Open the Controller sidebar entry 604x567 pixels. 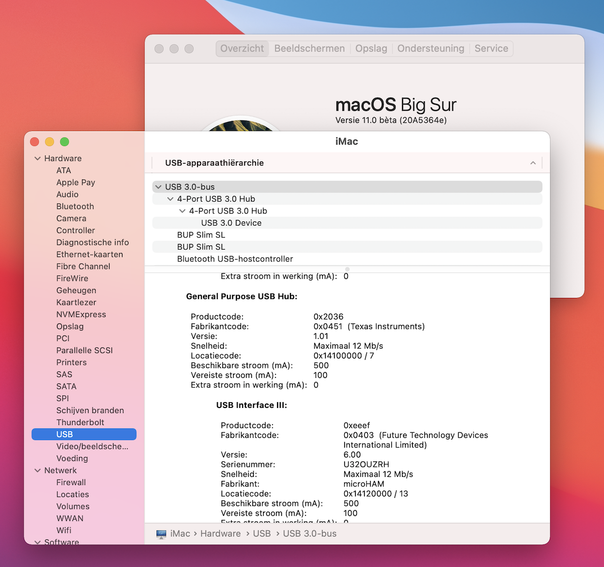pyautogui.click(x=75, y=230)
